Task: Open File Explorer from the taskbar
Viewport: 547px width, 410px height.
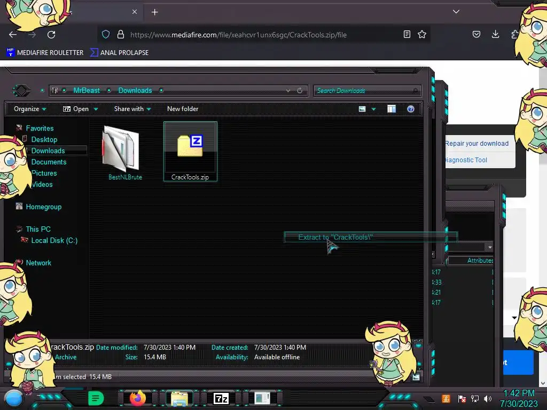Action: 179,398
